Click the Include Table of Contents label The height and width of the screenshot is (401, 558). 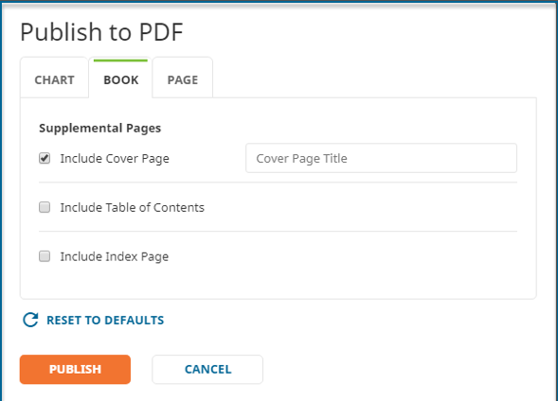click(133, 207)
